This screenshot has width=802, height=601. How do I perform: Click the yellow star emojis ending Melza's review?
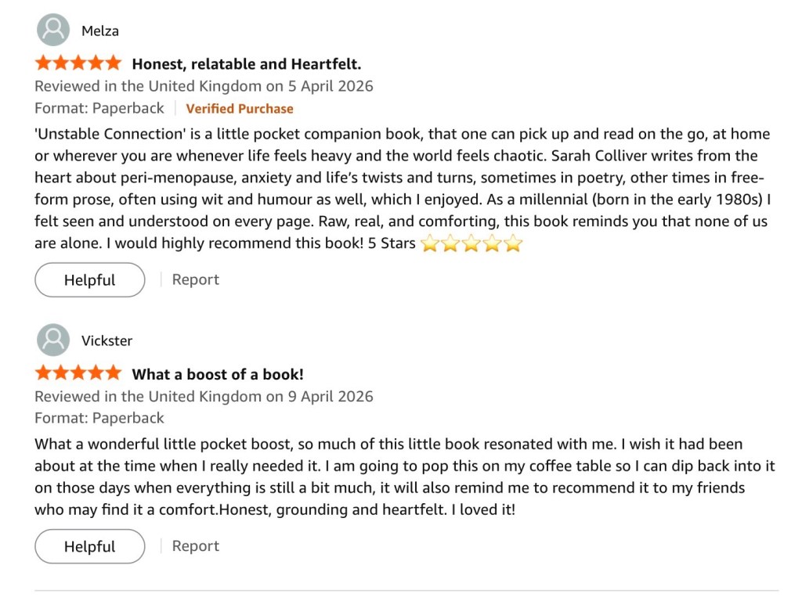471,244
